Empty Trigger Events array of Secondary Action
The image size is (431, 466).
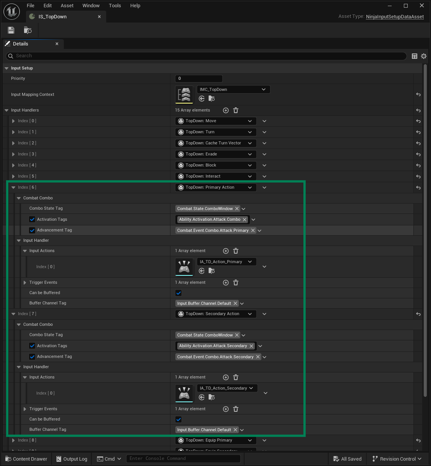[x=236, y=409]
